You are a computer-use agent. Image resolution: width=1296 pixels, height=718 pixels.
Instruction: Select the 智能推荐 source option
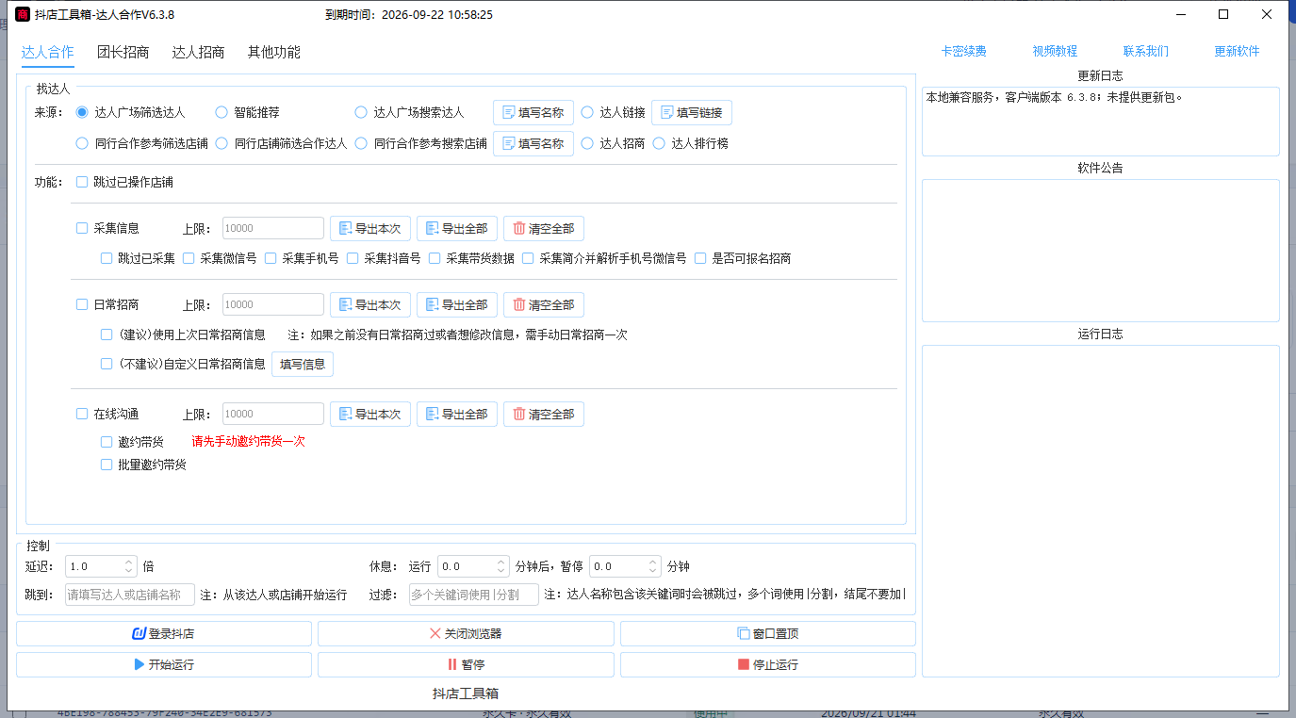tap(247, 112)
